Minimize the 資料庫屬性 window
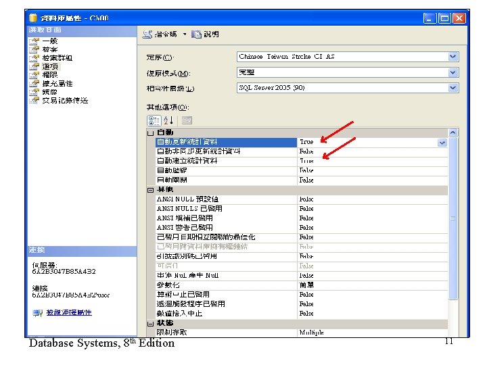The width and height of the screenshot is (487, 365). coord(430,19)
